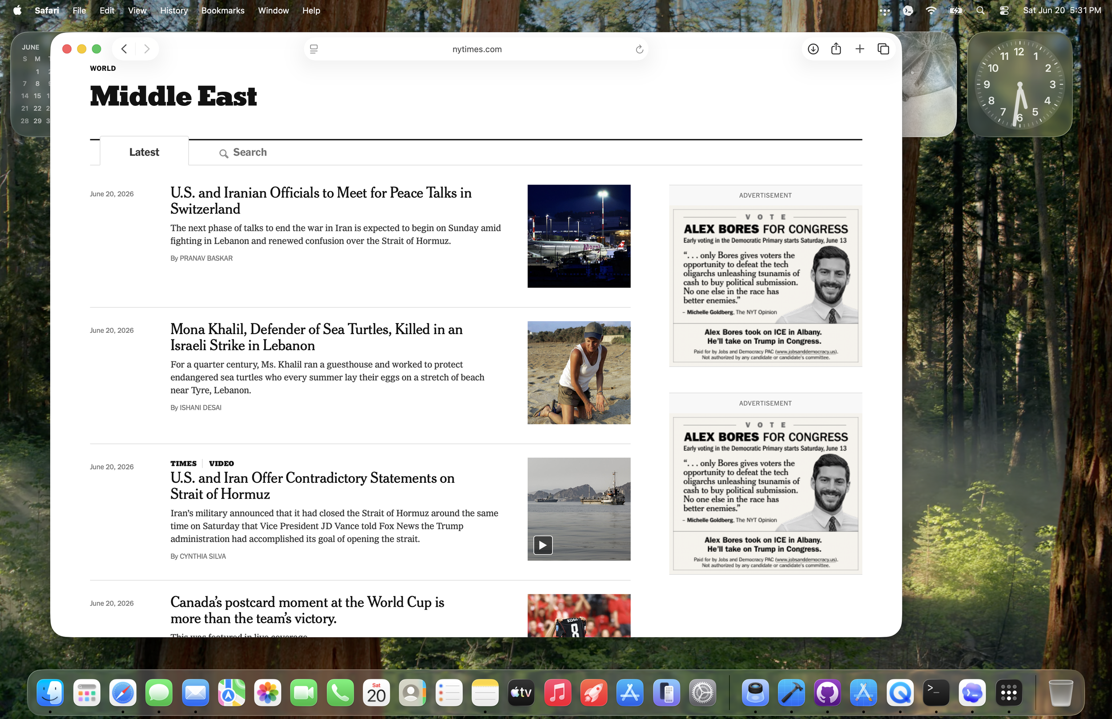Screen dimensions: 1112x719
Task: Play the Strait of Hormuz video
Action: click(x=543, y=545)
